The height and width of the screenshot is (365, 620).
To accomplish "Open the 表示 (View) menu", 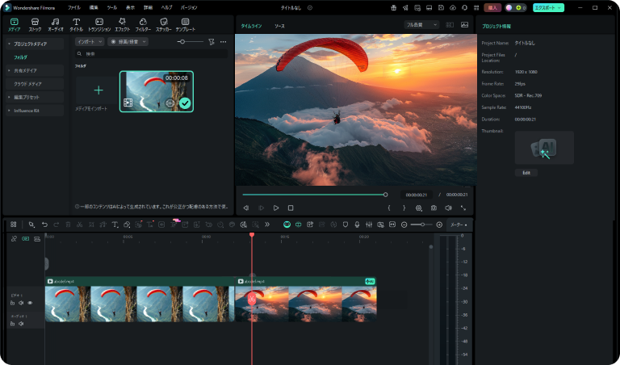I will pos(130,7).
